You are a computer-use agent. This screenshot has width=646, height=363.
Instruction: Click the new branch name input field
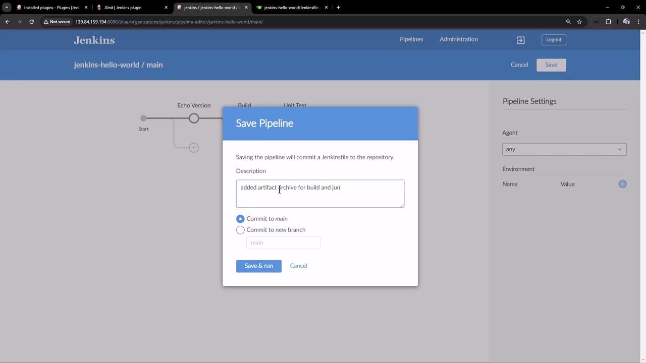click(x=283, y=243)
